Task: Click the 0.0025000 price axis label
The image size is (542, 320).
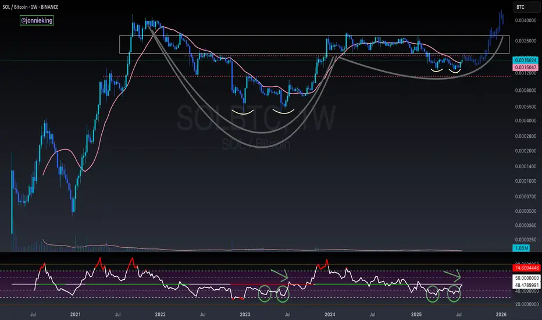Action: click(525, 41)
